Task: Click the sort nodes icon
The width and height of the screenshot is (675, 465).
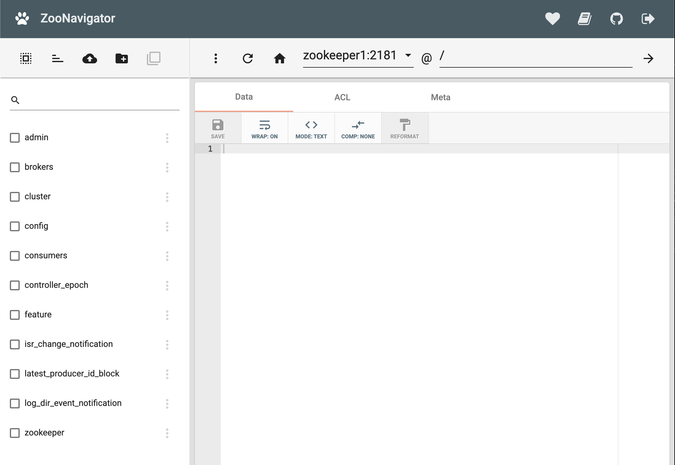Action: (57, 58)
